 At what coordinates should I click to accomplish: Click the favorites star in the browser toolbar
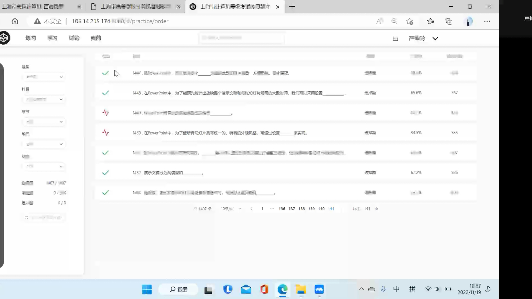click(x=430, y=21)
